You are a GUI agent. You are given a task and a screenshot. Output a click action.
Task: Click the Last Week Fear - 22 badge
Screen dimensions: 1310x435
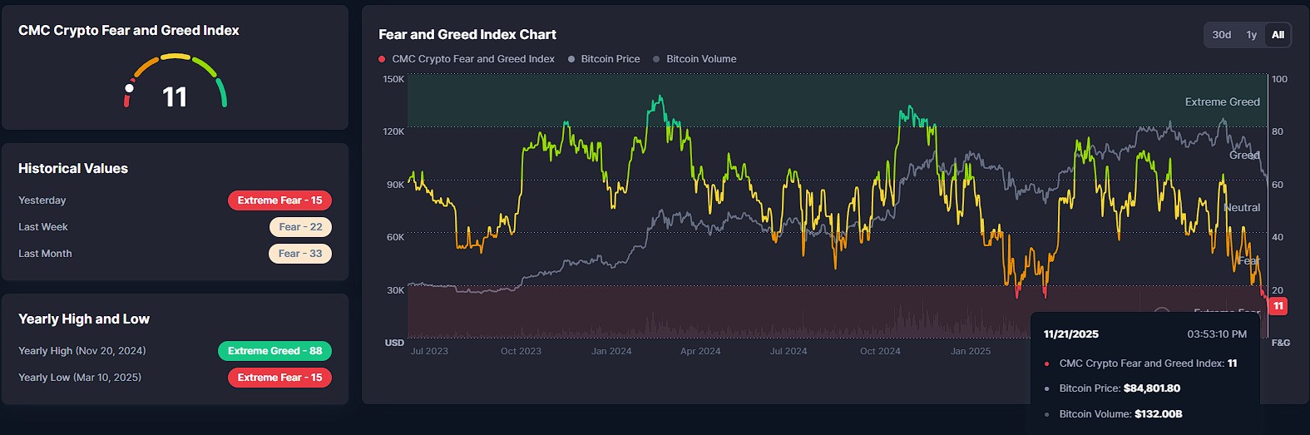300,227
